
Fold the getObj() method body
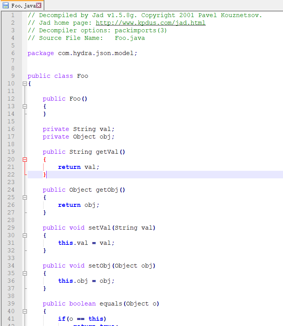tap(25, 197)
